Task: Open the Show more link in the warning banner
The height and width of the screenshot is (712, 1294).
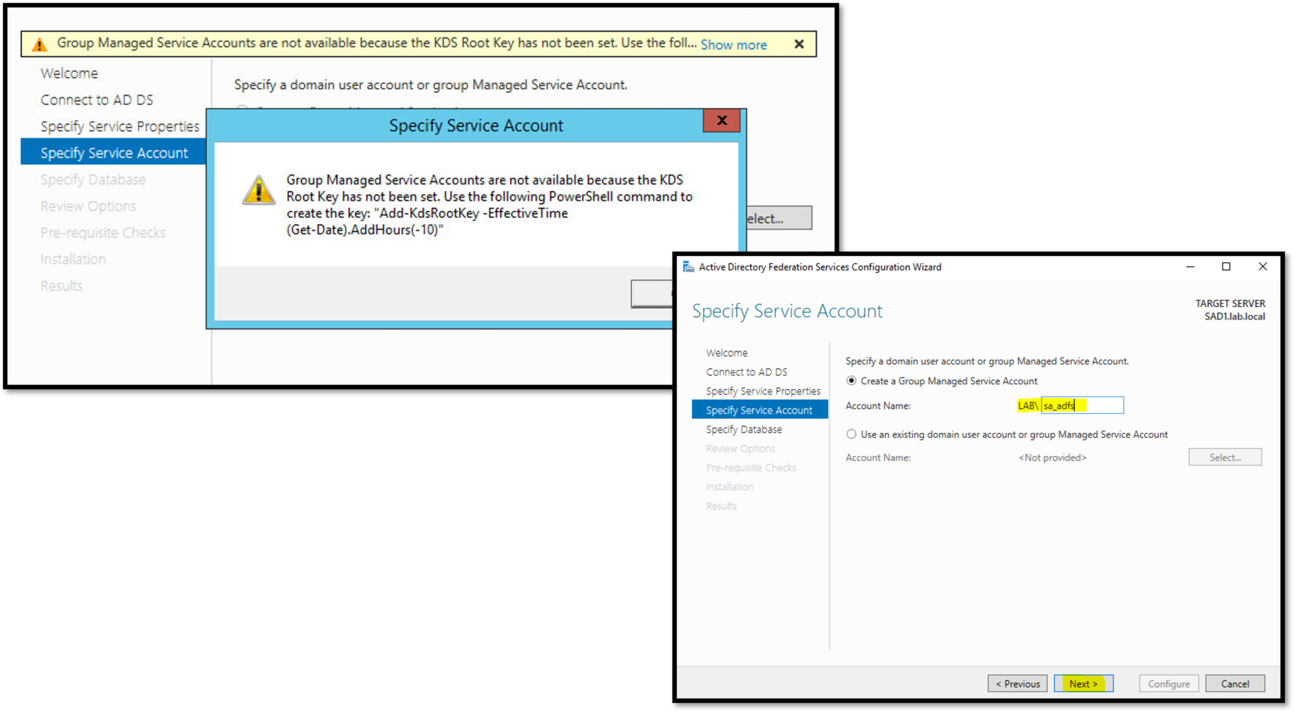Action: click(733, 44)
